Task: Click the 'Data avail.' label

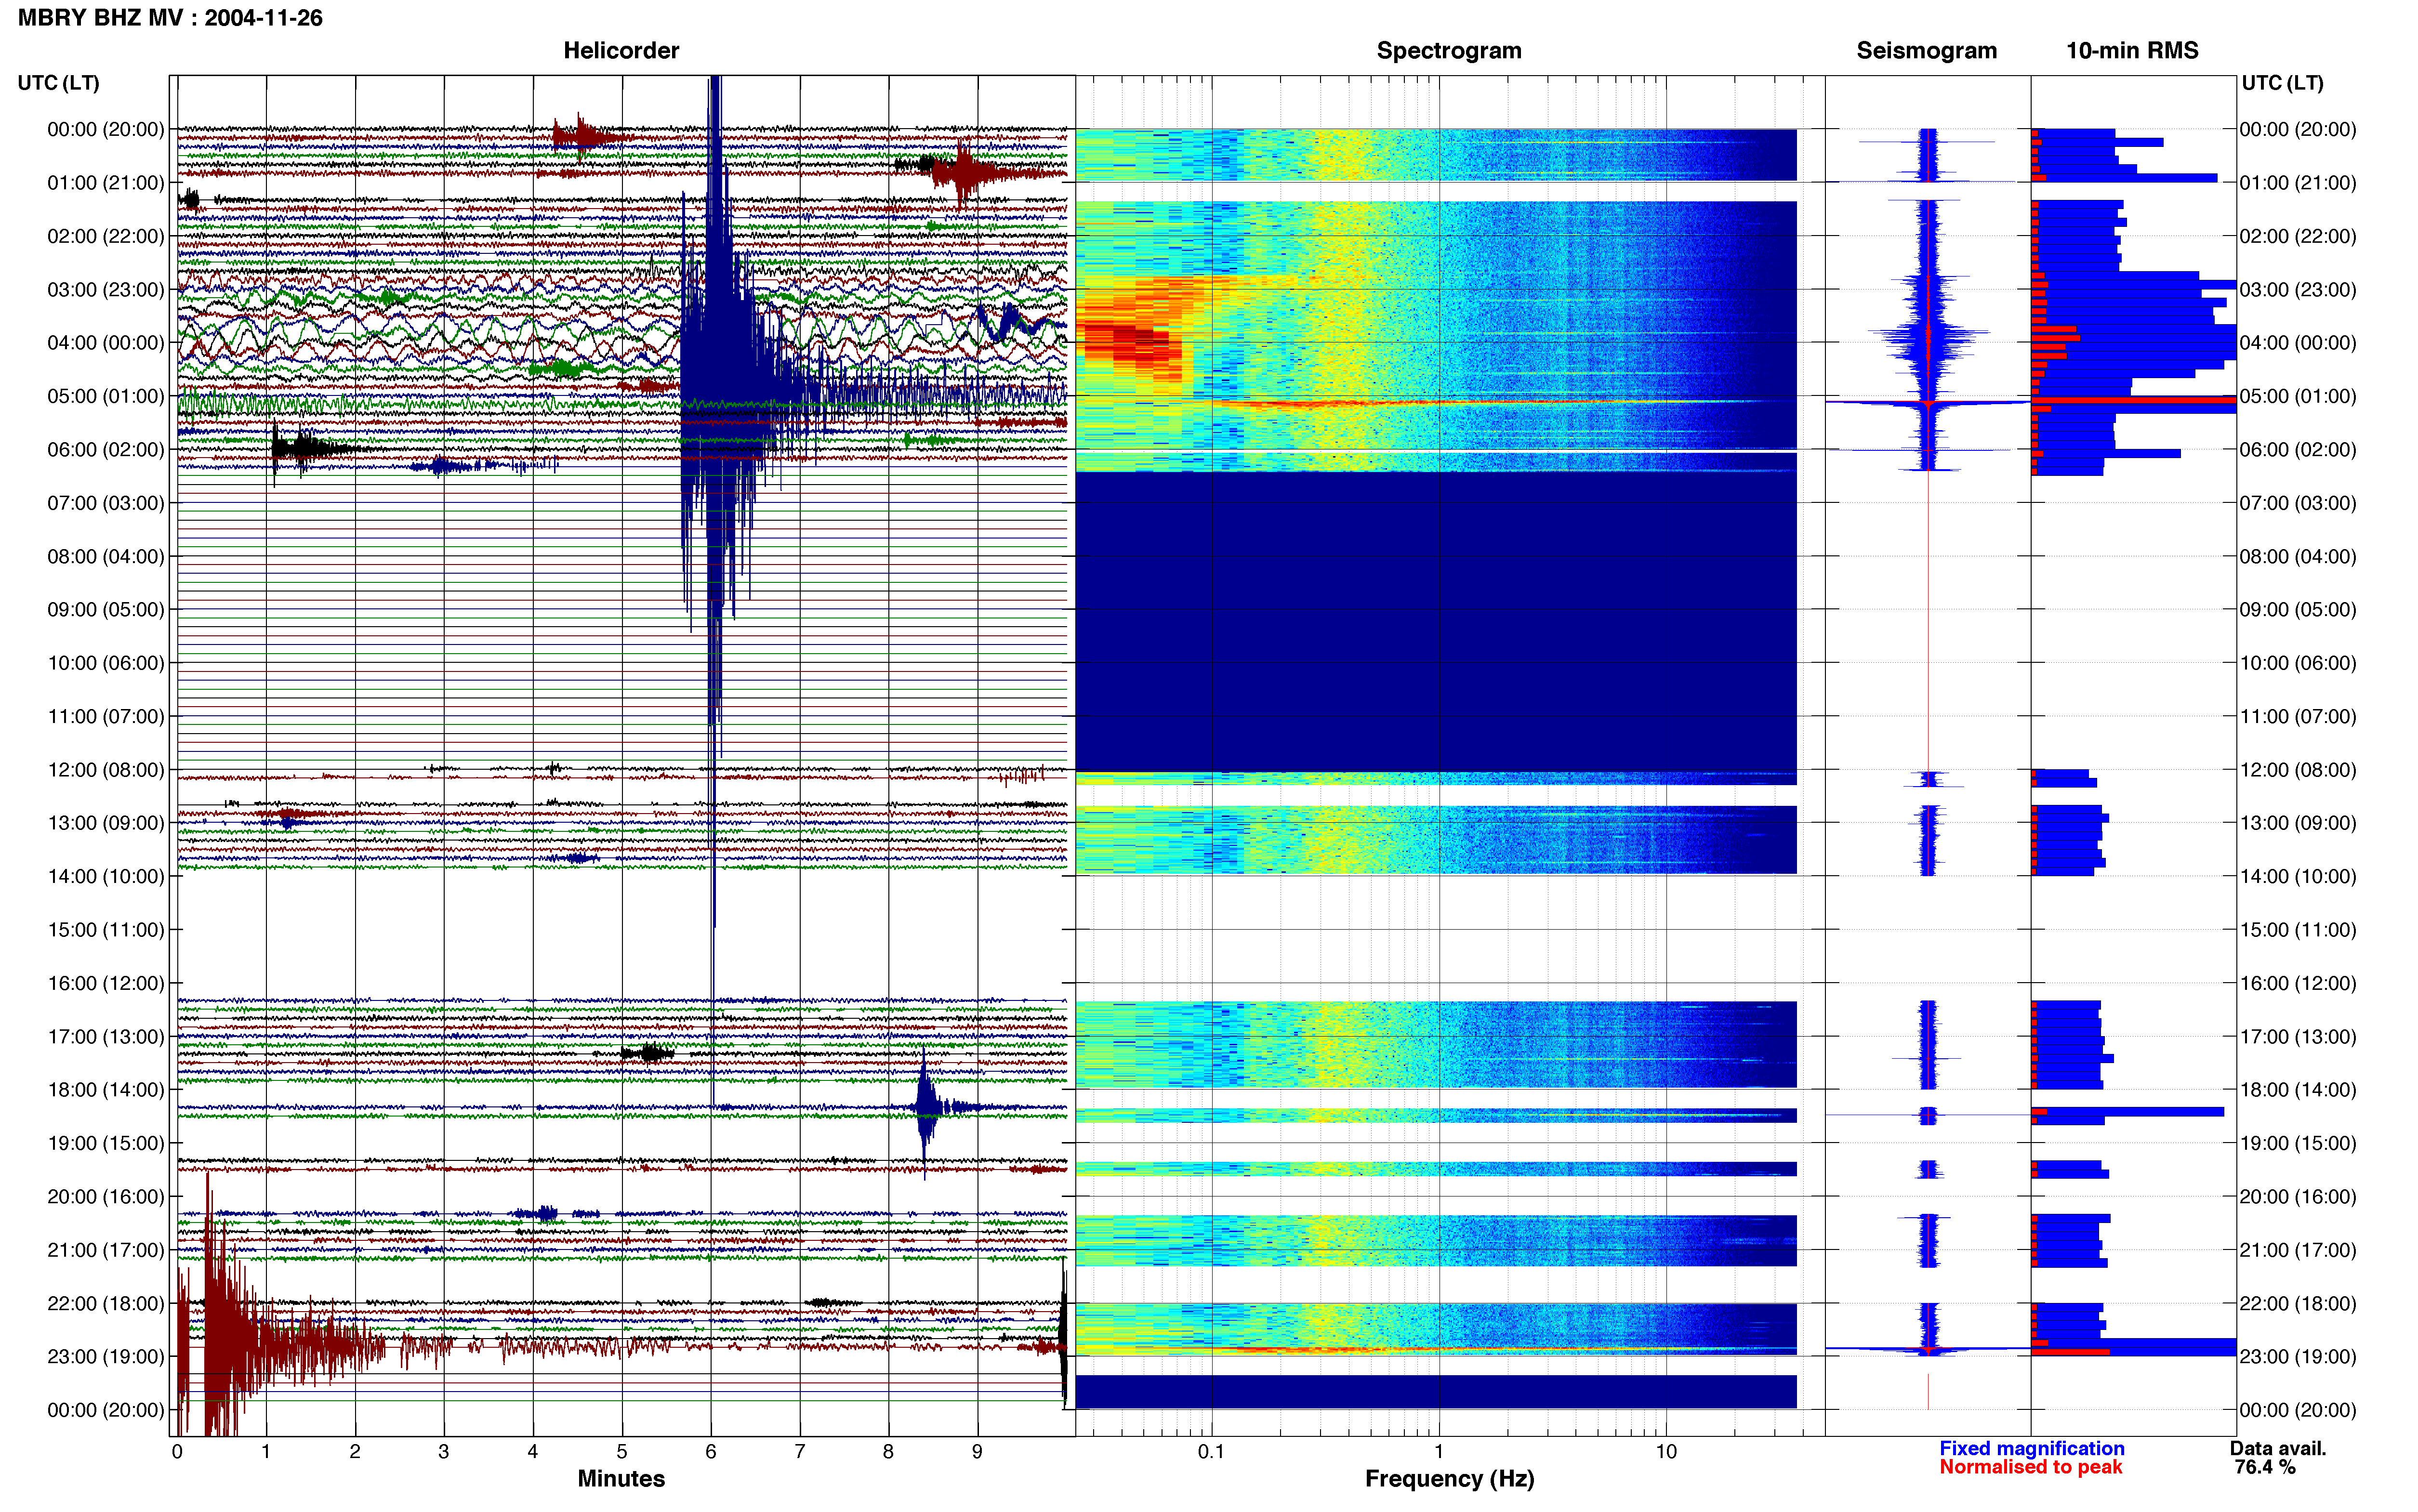Action: click(x=2278, y=1449)
